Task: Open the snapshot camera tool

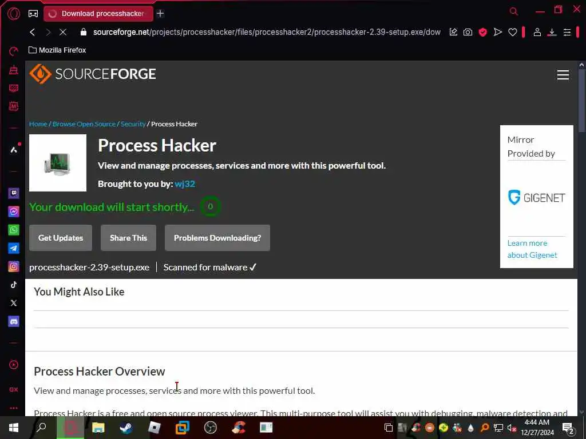Action: click(468, 32)
